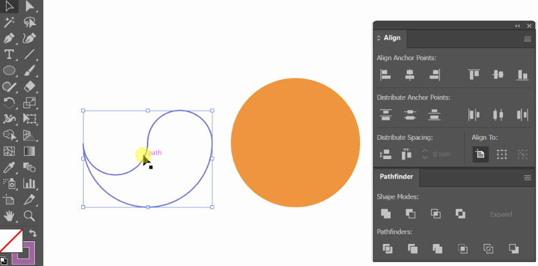Click the Fill swatch showing none
The height and width of the screenshot is (266, 538).
[11, 241]
